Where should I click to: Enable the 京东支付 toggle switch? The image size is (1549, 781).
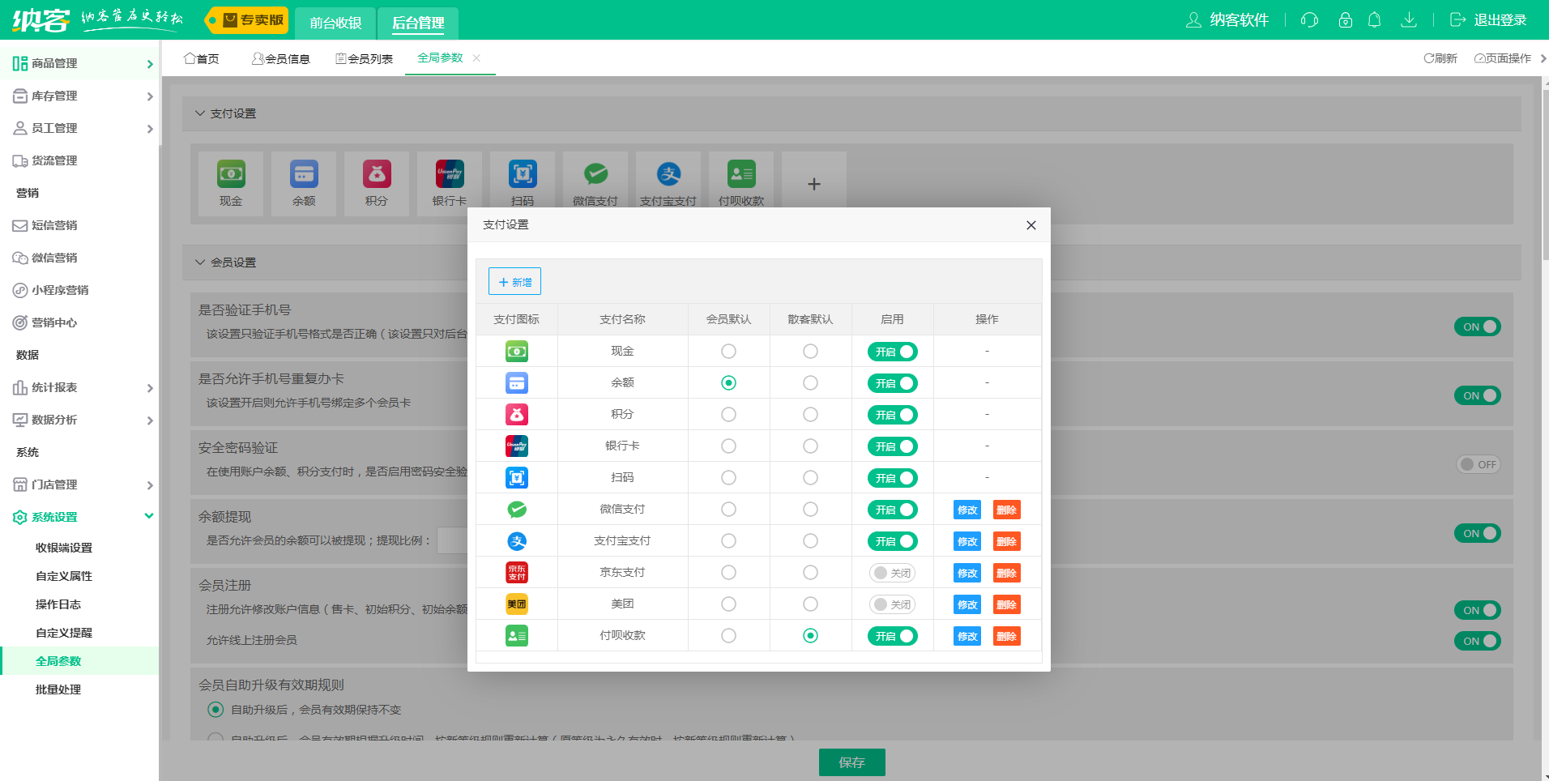point(892,573)
